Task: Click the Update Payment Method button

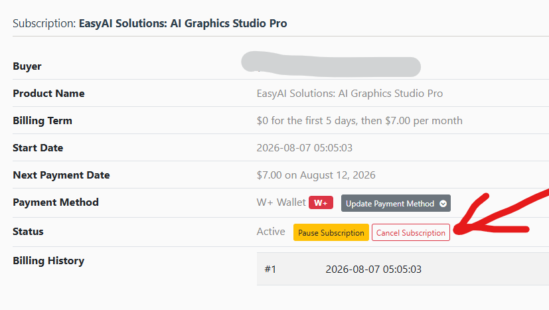Action: coord(396,203)
